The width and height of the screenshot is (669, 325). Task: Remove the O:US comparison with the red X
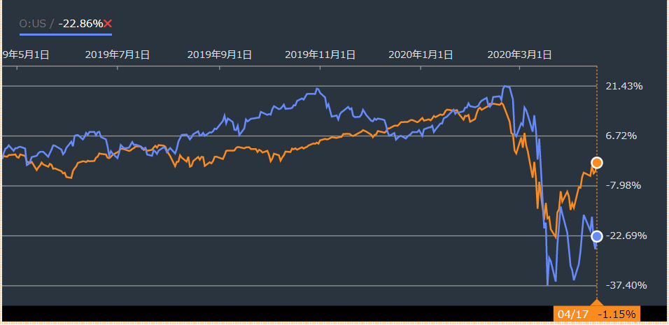click(x=108, y=24)
